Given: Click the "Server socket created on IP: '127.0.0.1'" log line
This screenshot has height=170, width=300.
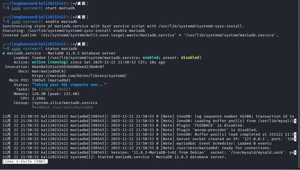Looking at the screenshot, I should (x=149, y=139).
